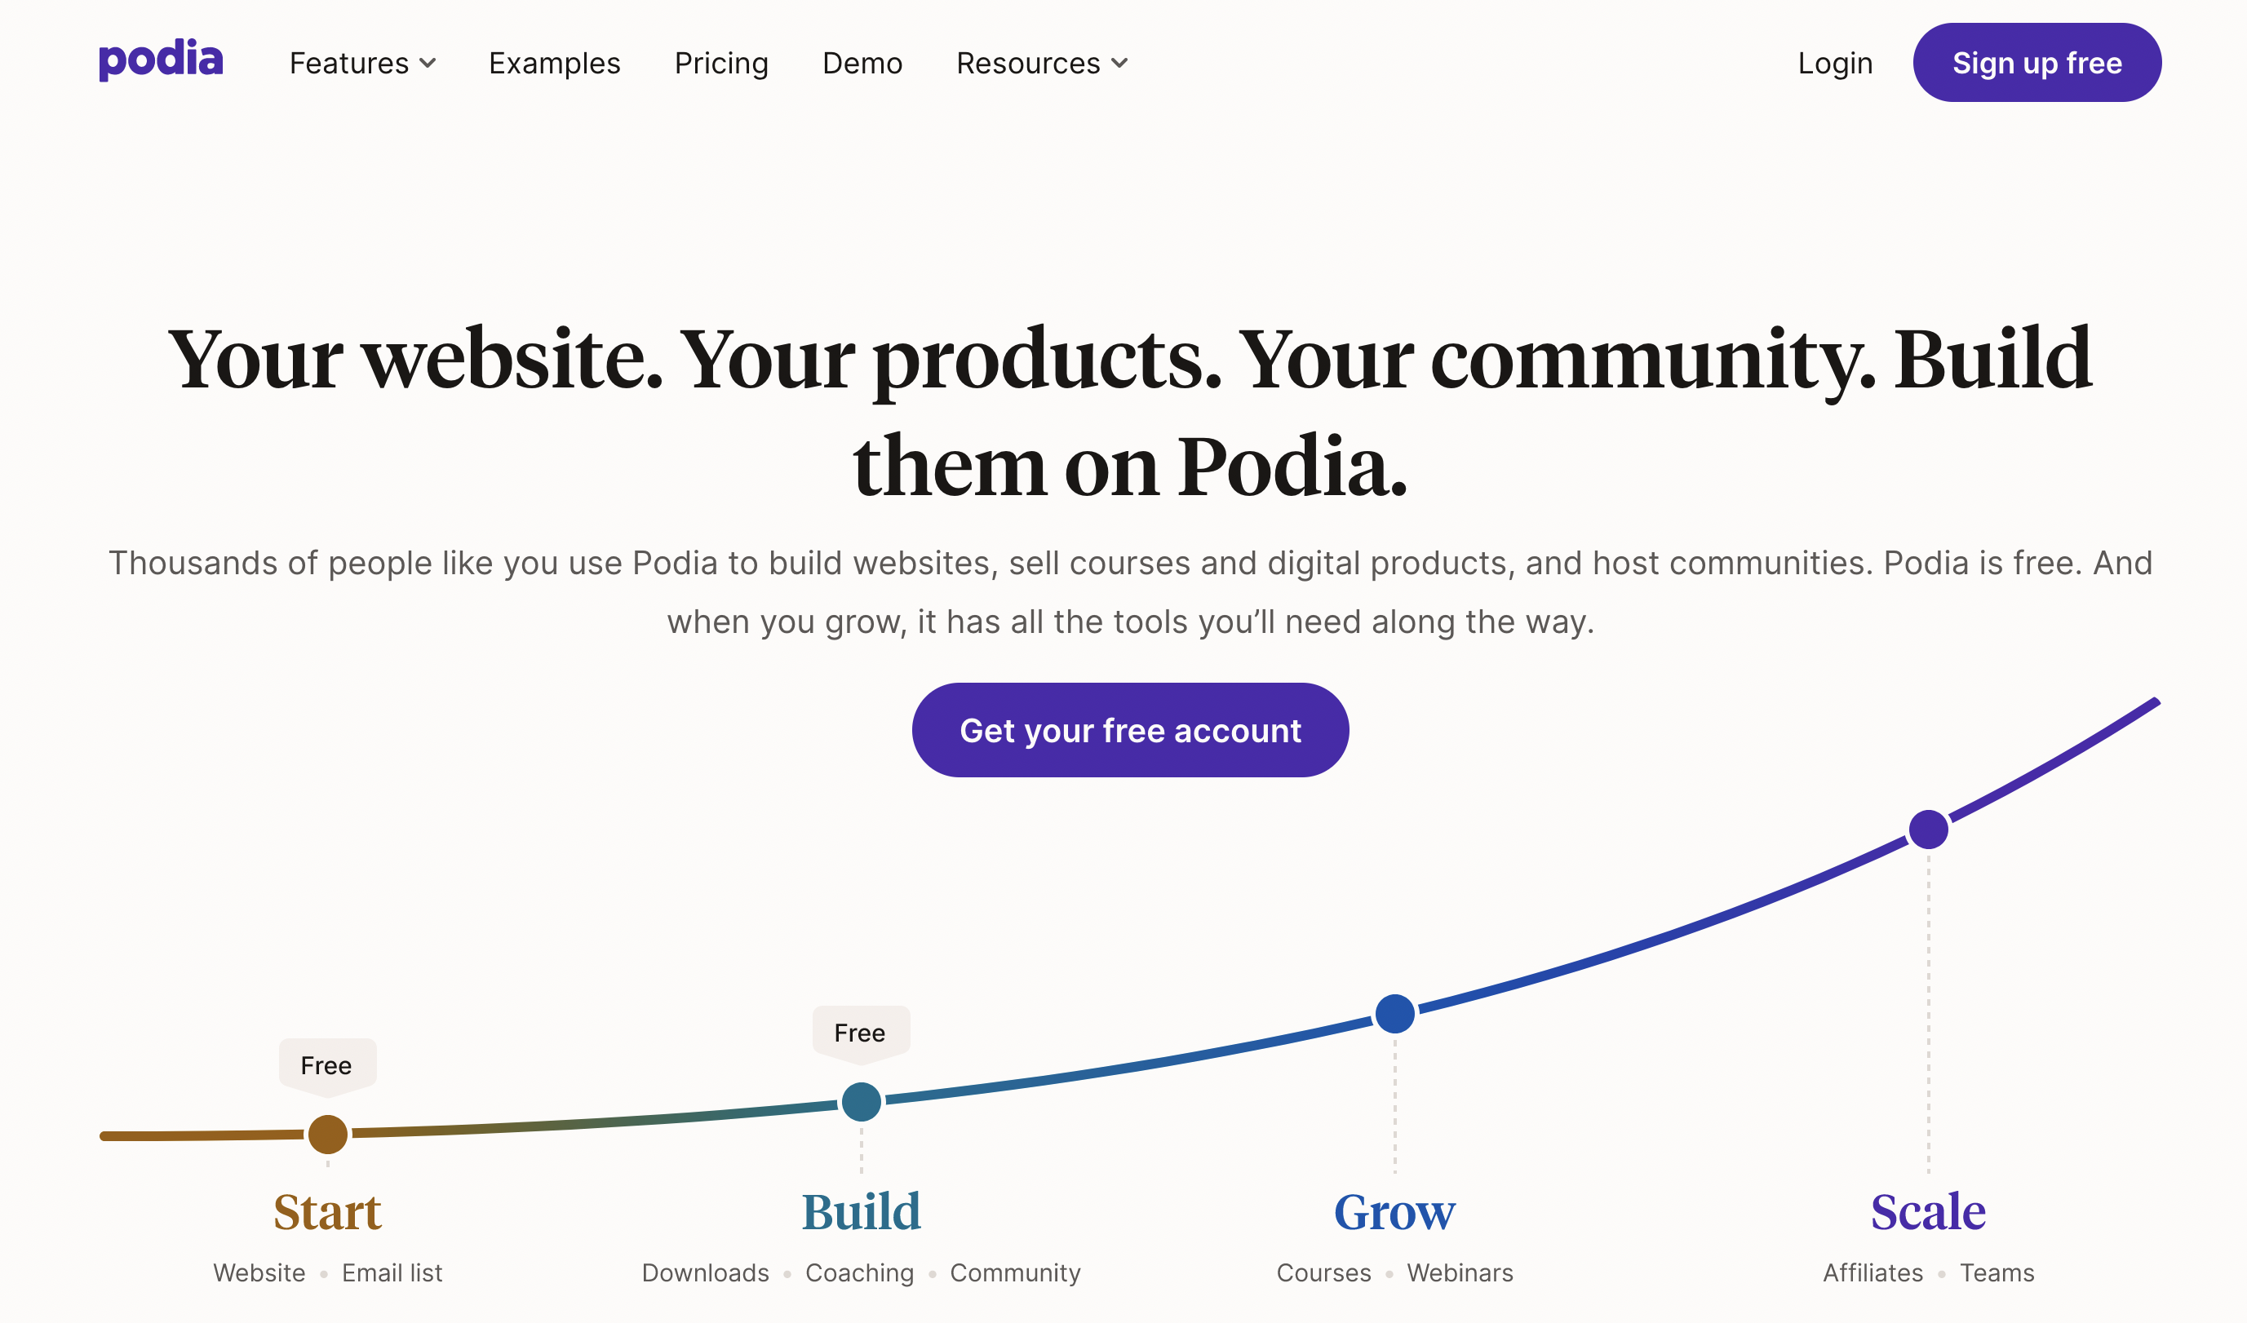Select the teal Build dot on curve
Image resolution: width=2247 pixels, height=1323 pixels.
click(x=862, y=1102)
